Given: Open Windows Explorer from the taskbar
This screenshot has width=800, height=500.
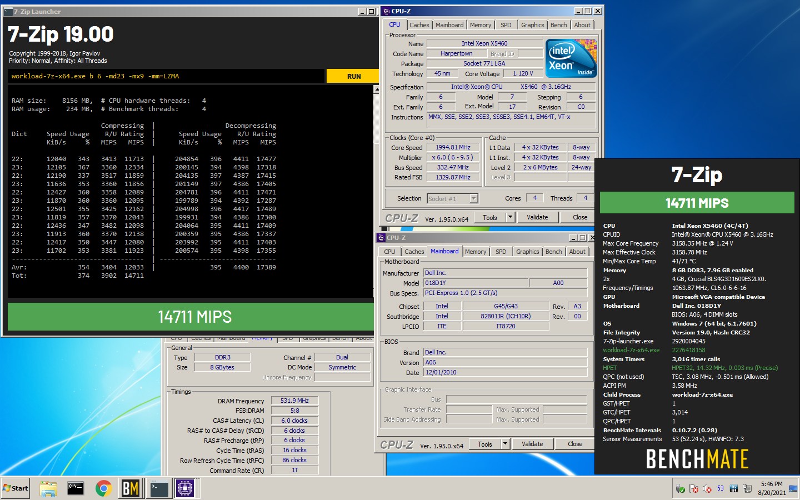Looking at the screenshot, I should click(x=48, y=488).
